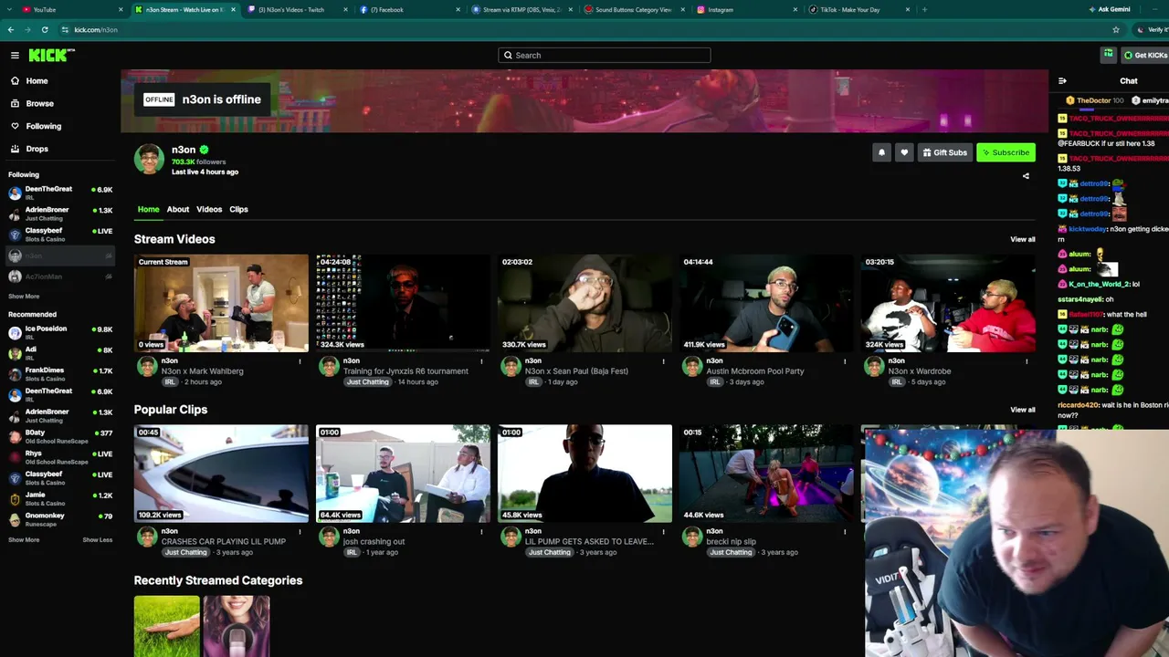Toggle the hamburger sidebar menu
Image resolution: width=1169 pixels, height=657 pixels.
coord(15,56)
